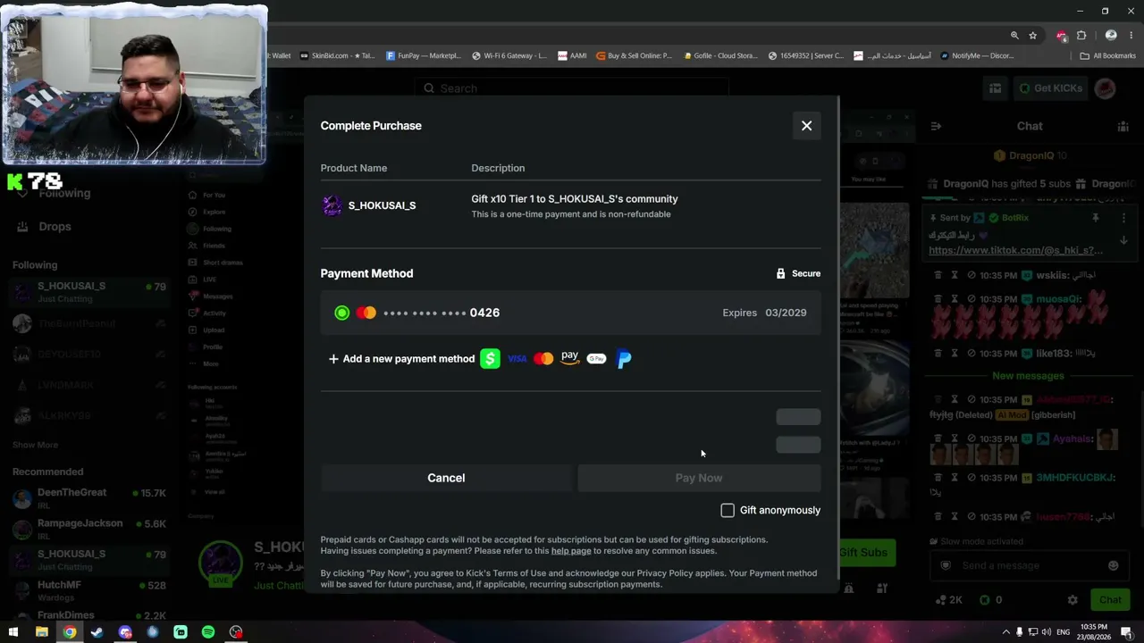Viewport: 1144px width, 643px height.
Task: Delete the message from muosaQi
Action: [x=938, y=299]
